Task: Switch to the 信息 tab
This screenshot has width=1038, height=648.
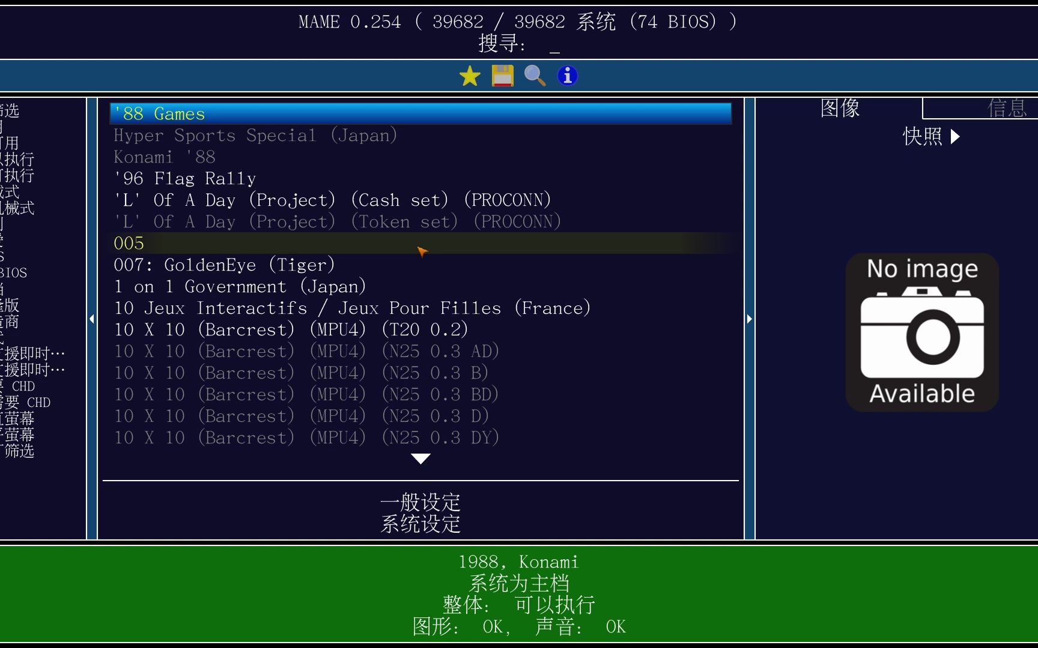Action: pyautogui.click(x=1007, y=109)
